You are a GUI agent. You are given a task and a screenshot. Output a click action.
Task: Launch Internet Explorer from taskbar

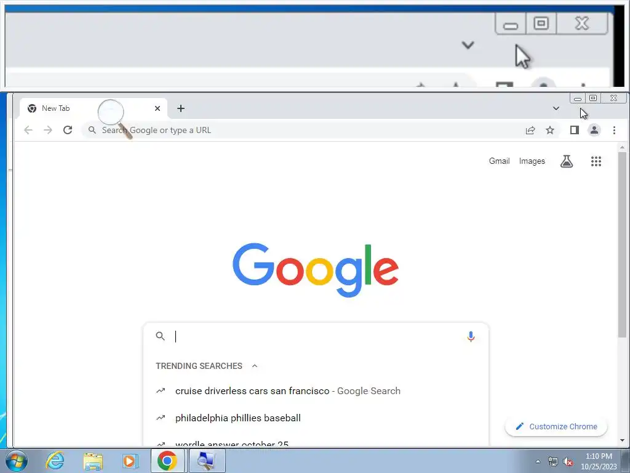55,461
